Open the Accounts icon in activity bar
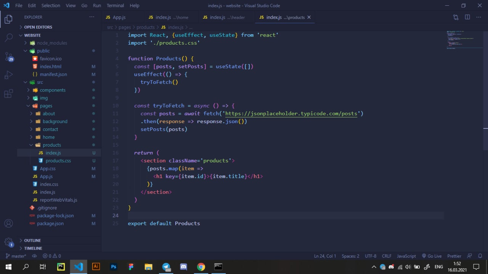 [8, 223]
